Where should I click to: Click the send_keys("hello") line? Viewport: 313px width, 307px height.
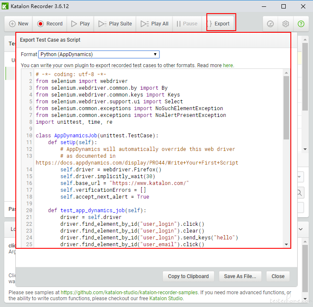coord(149,238)
